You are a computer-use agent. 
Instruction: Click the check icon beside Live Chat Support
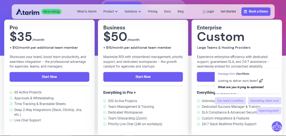(x=11, y=120)
